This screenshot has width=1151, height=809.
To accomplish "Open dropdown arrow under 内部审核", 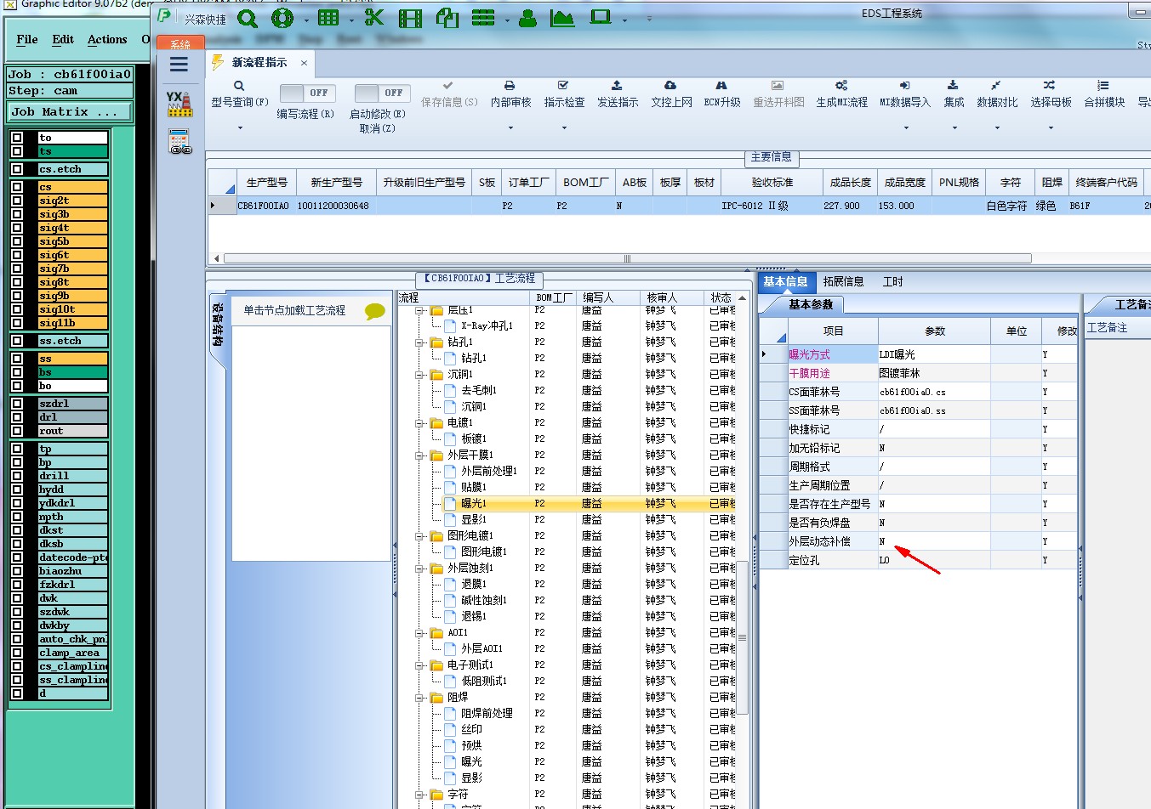I will click(x=510, y=128).
